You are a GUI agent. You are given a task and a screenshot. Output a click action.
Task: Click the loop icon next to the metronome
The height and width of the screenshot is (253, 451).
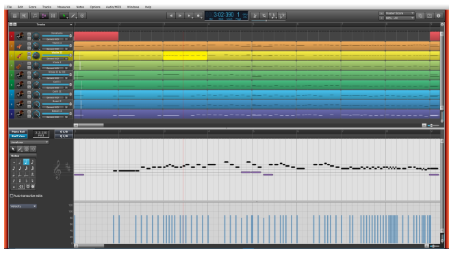point(264,16)
